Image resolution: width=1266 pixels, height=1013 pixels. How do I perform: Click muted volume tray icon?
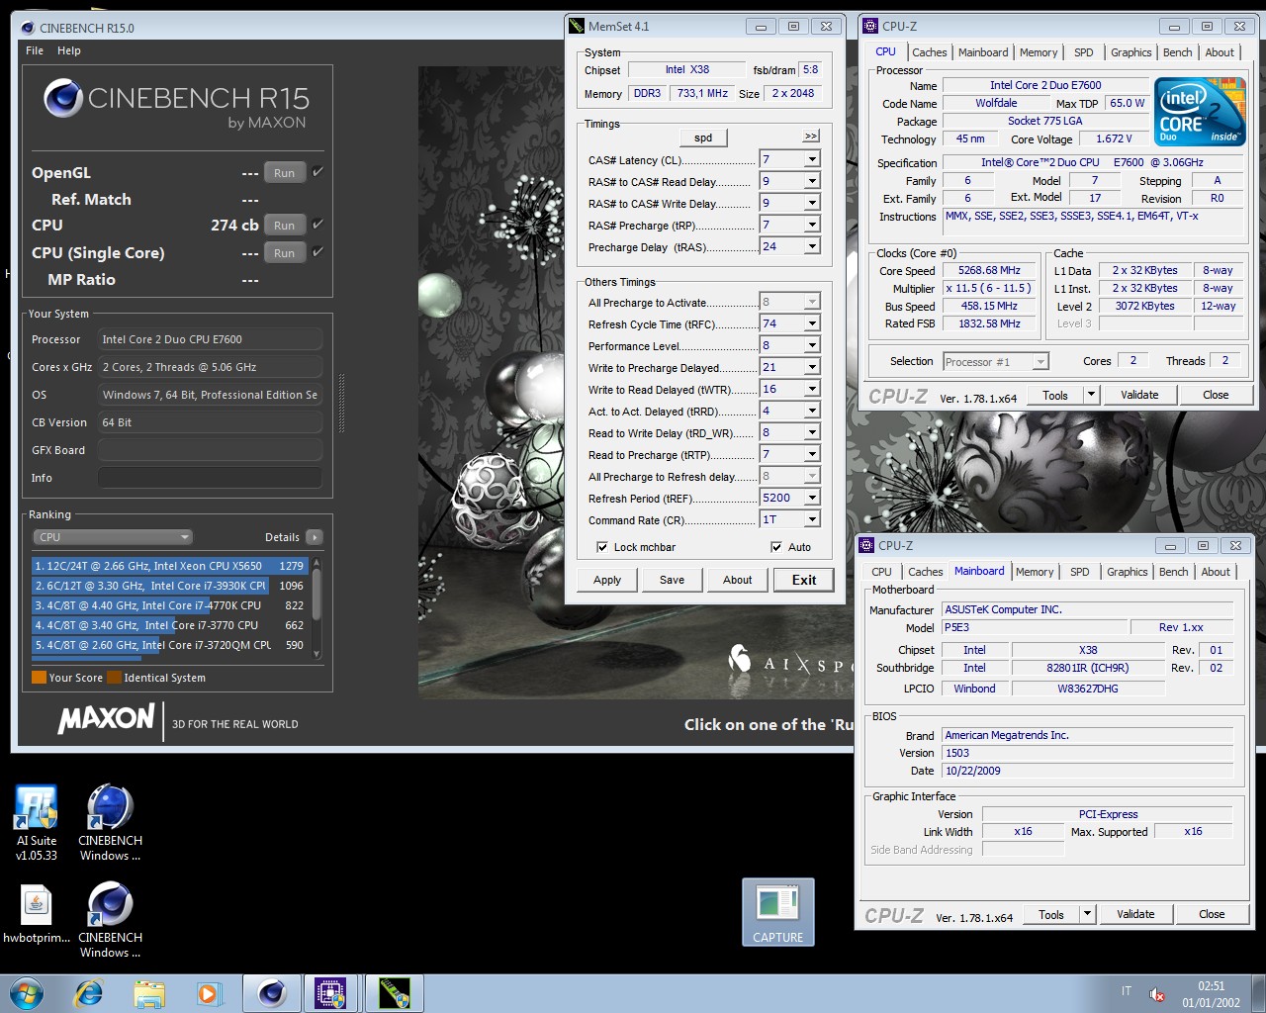click(1156, 994)
